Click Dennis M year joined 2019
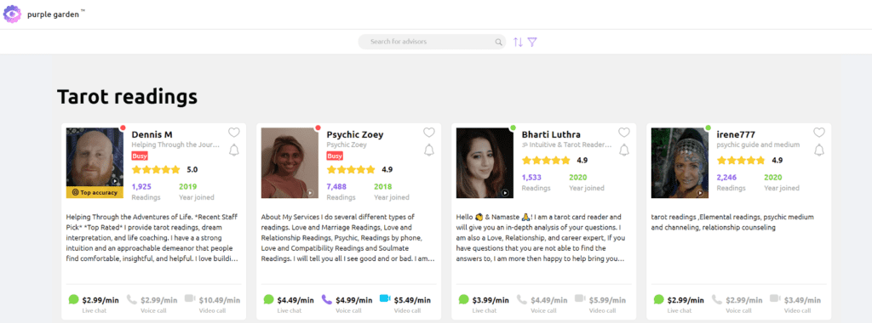Screen dimensions: 872x323 [x=188, y=186]
